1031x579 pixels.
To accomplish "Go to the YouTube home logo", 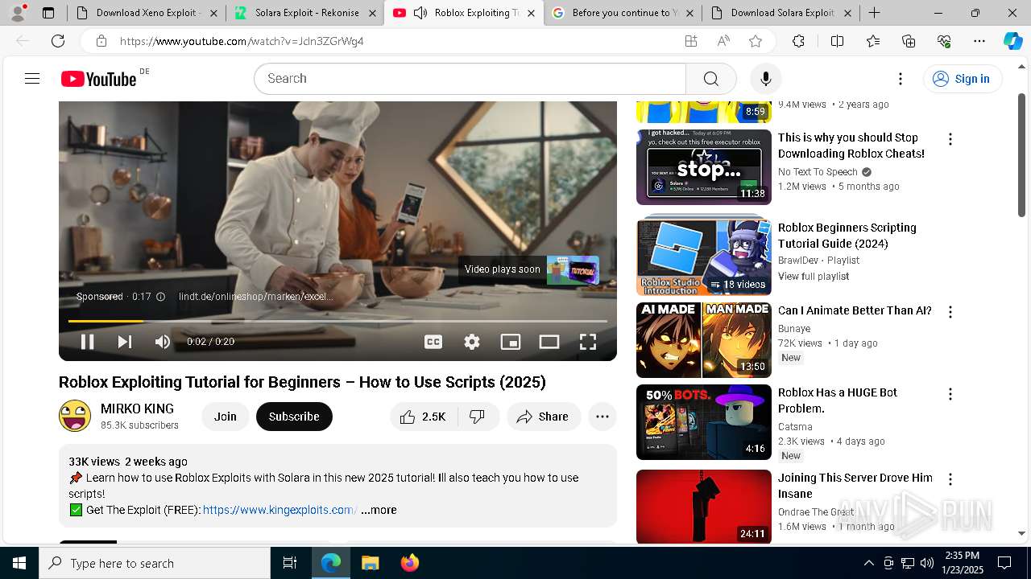I will pyautogui.click(x=98, y=79).
